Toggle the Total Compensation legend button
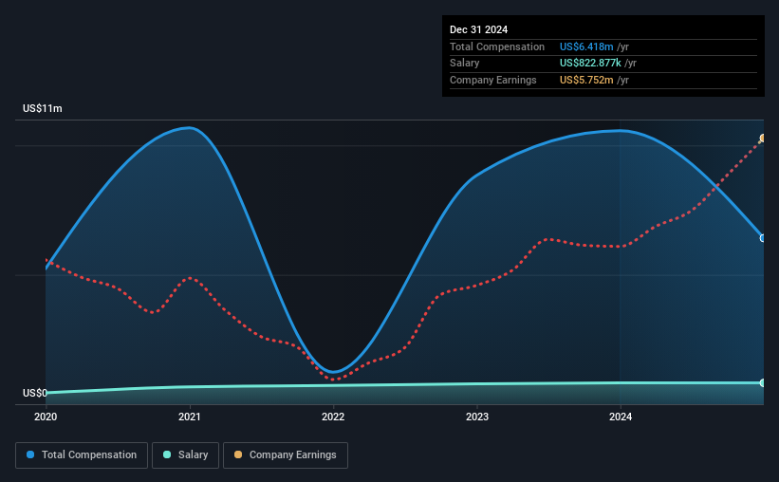The width and height of the screenshot is (779, 482). tap(82, 455)
